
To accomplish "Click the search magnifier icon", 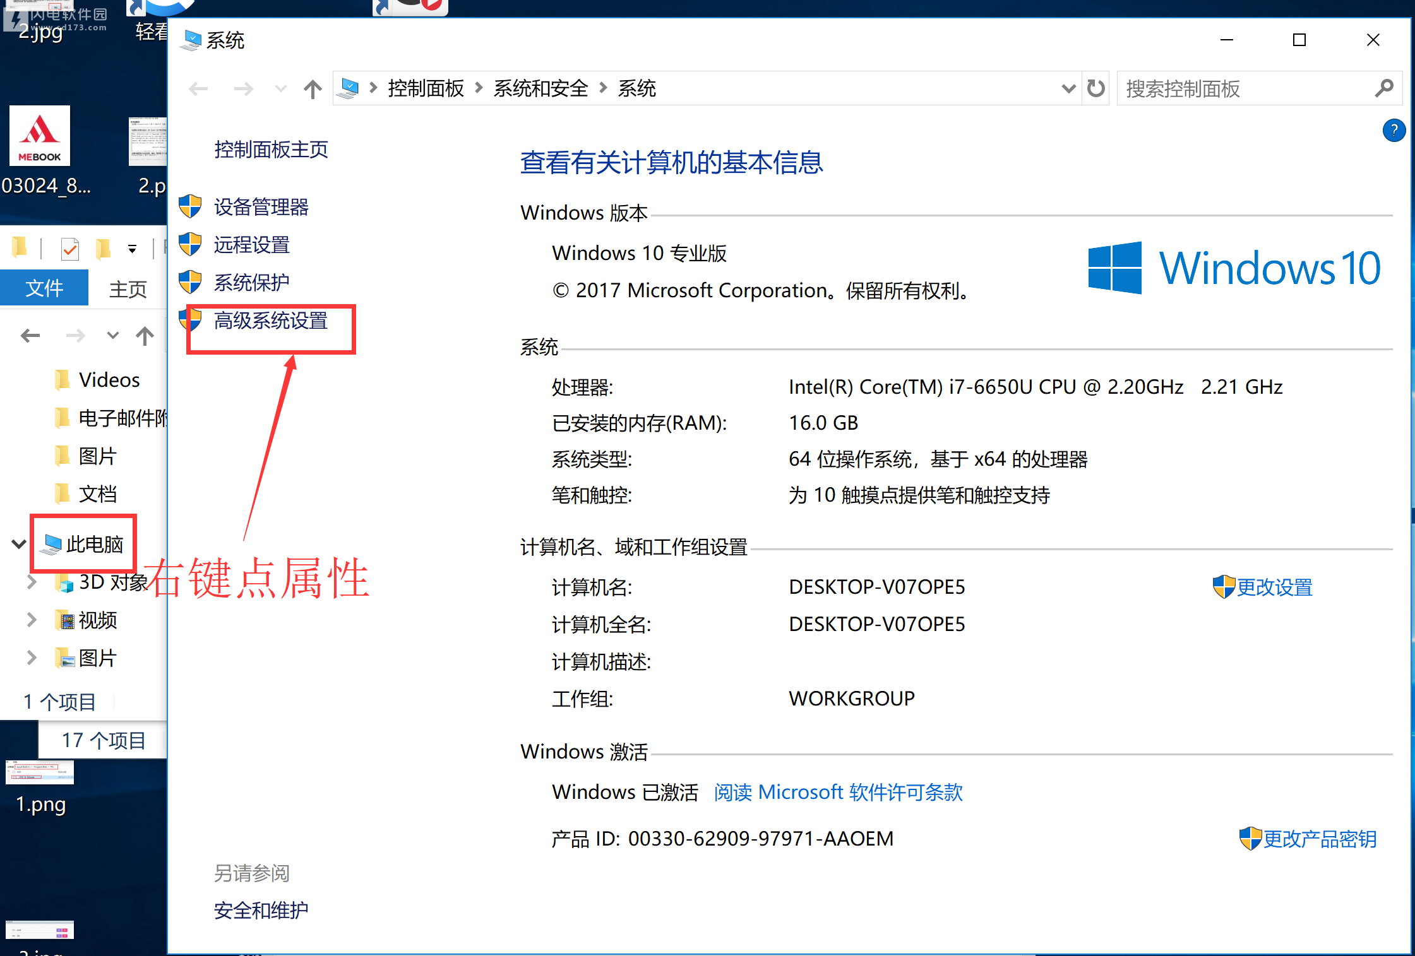I will tap(1383, 88).
